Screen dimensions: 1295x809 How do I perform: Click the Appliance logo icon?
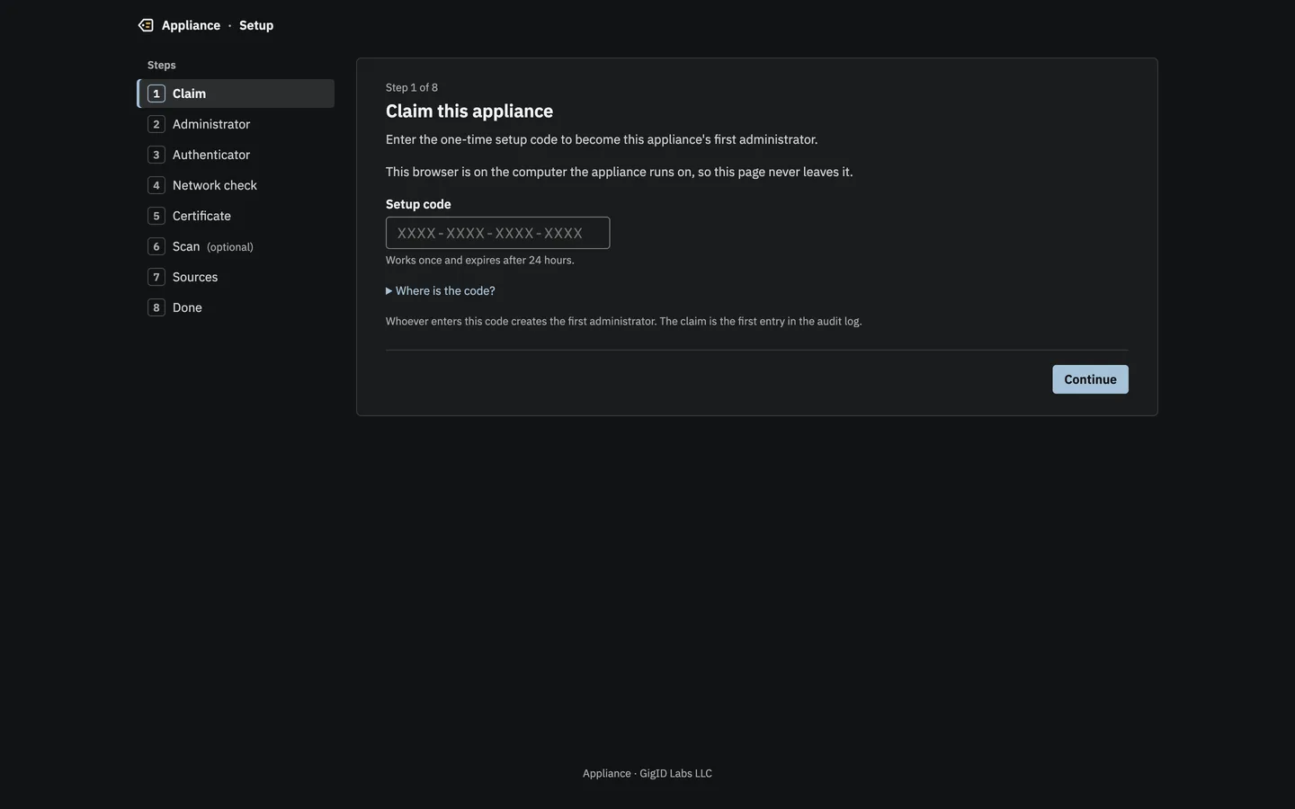coord(146,25)
